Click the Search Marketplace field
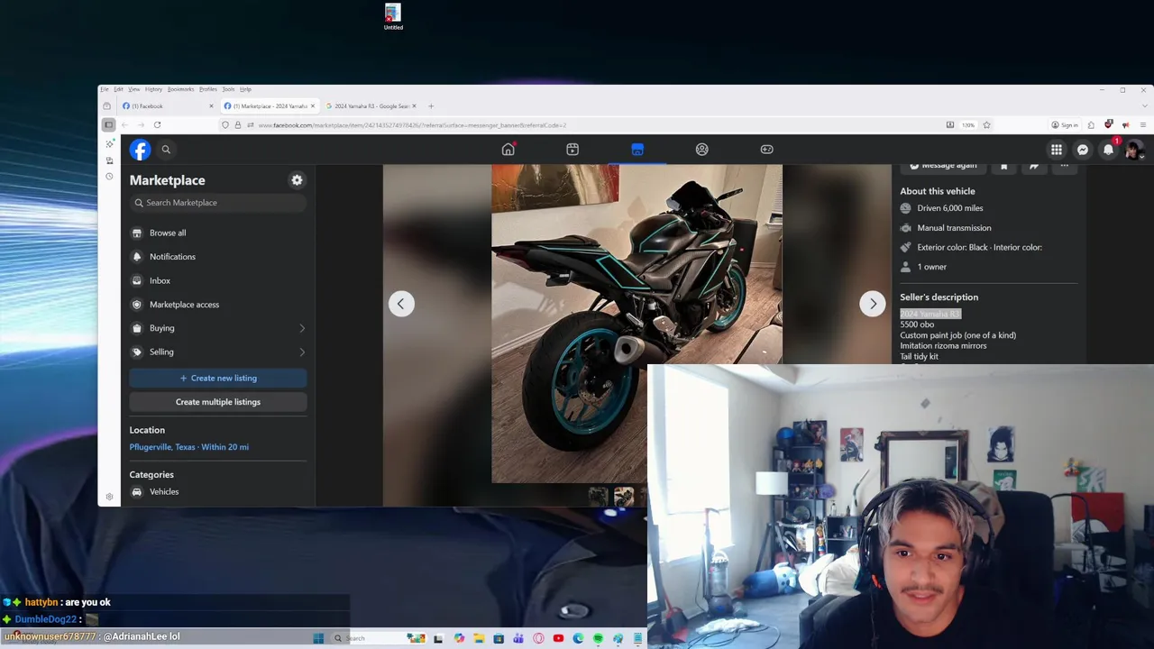The image size is (1154, 649). pyautogui.click(x=218, y=203)
